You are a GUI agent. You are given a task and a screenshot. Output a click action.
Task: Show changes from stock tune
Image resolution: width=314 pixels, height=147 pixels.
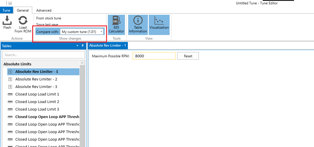click(x=49, y=18)
